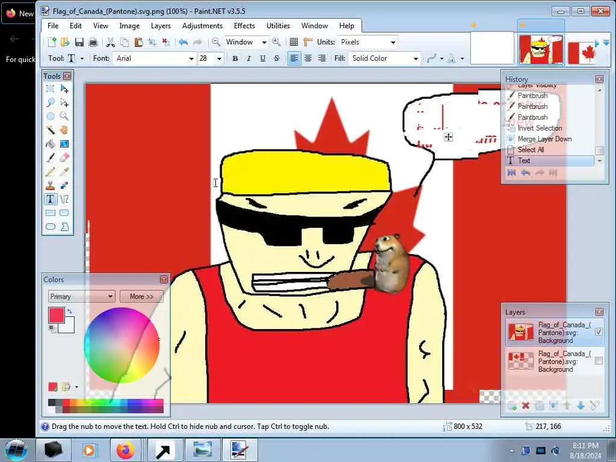The image size is (616, 462).
Task: Click the primary color red swatch
Action: click(56, 315)
